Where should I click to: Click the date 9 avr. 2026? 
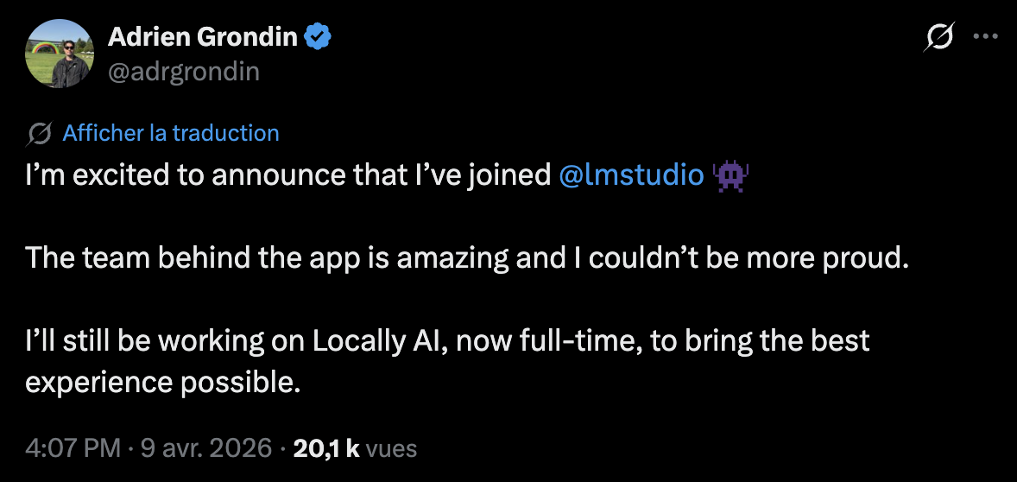pyautogui.click(x=205, y=448)
